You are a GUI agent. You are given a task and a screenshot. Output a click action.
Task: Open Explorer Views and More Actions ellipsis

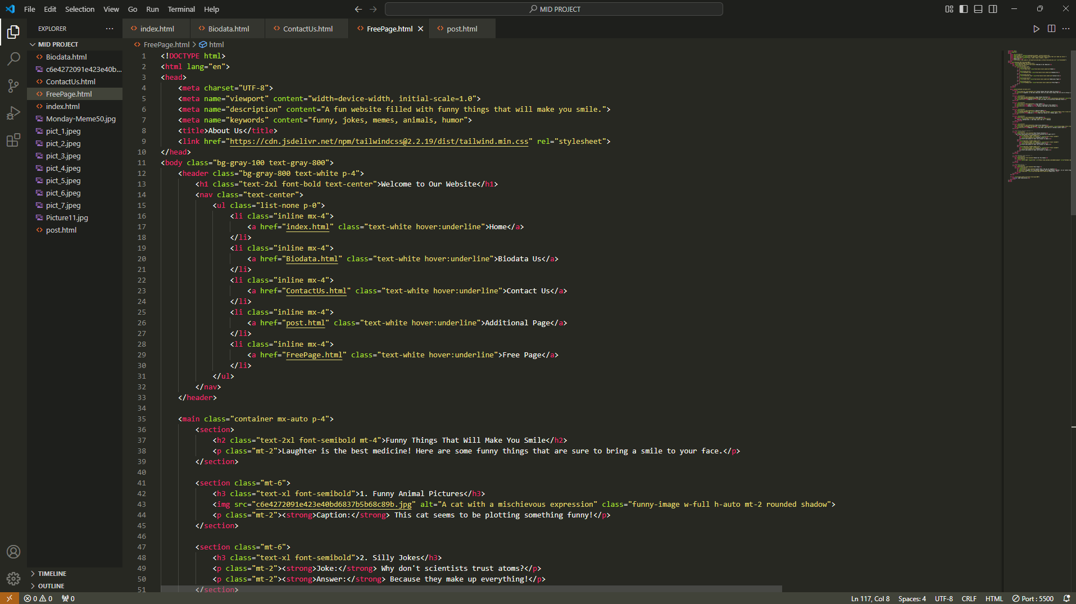pos(110,29)
